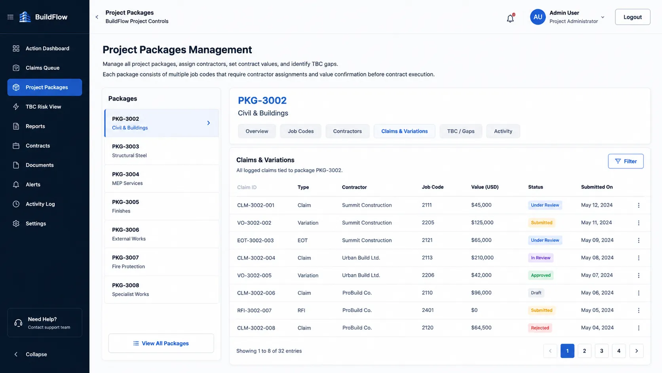Click the Approved status badge for VO-3002-005
This screenshot has width=662, height=373.
(540, 275)
